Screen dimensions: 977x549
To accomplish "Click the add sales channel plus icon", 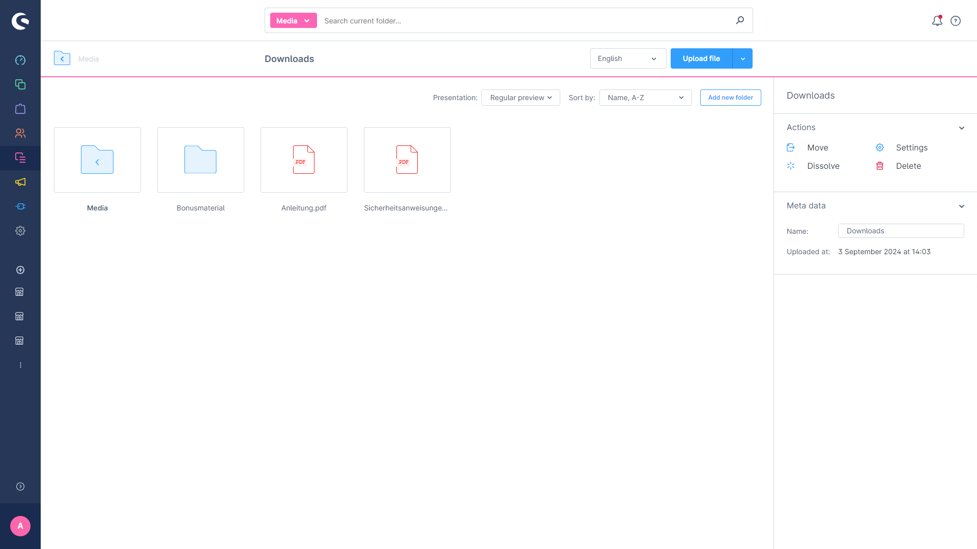I will 20,270.
